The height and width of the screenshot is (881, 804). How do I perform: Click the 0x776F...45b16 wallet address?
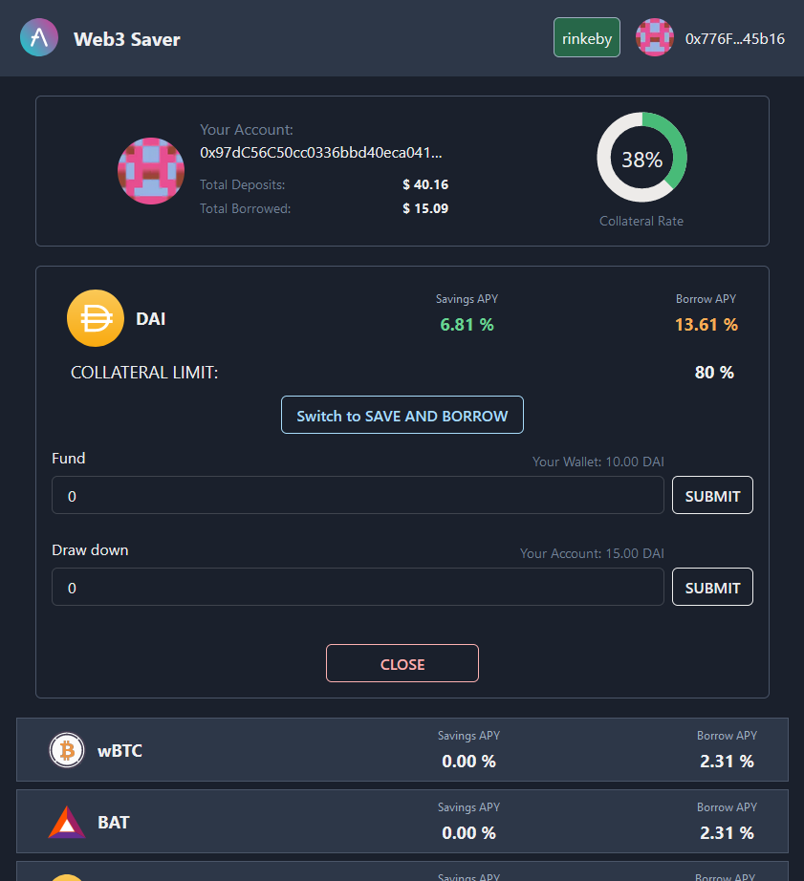point(735,38)
